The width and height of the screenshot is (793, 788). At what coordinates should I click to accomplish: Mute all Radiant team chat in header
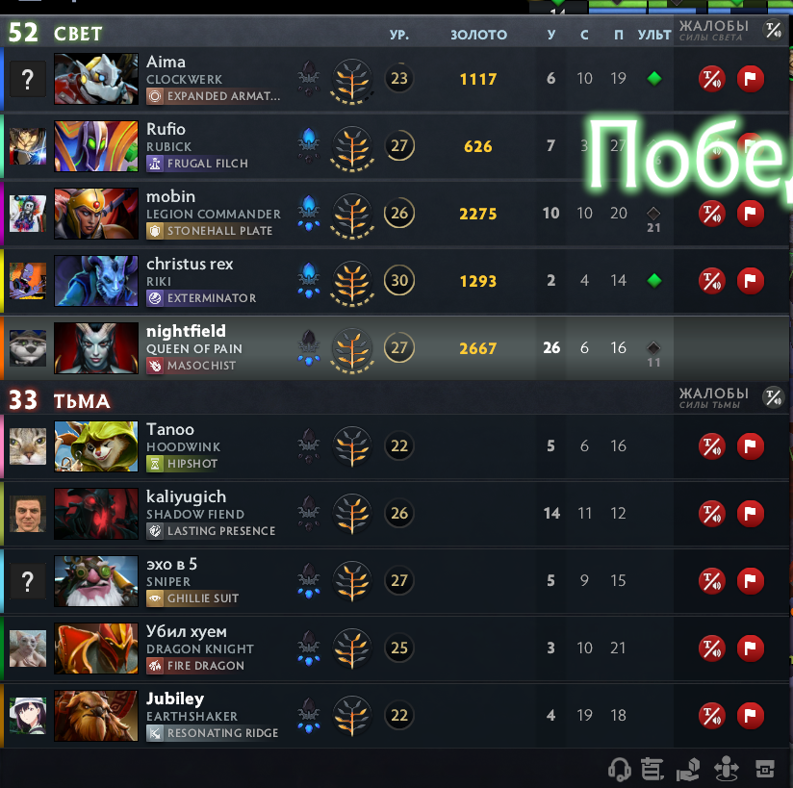pyautogui.click(x=774, y=30)
